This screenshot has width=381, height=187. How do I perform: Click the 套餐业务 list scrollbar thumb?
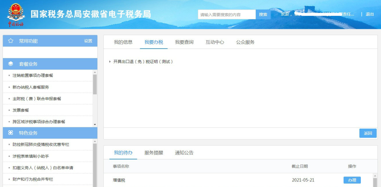click(x=95, y=84)
